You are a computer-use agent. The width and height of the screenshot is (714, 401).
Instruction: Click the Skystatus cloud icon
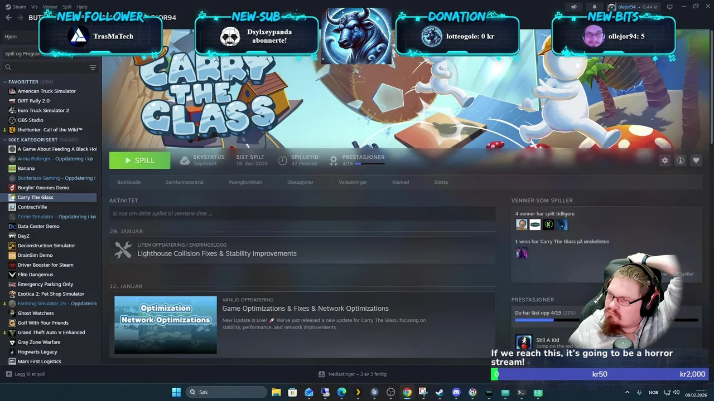point(185,161)
